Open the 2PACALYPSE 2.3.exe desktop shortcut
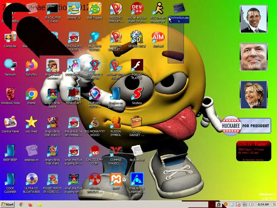The height and width of the screenshot is (208, 277). tap(52, 13)
